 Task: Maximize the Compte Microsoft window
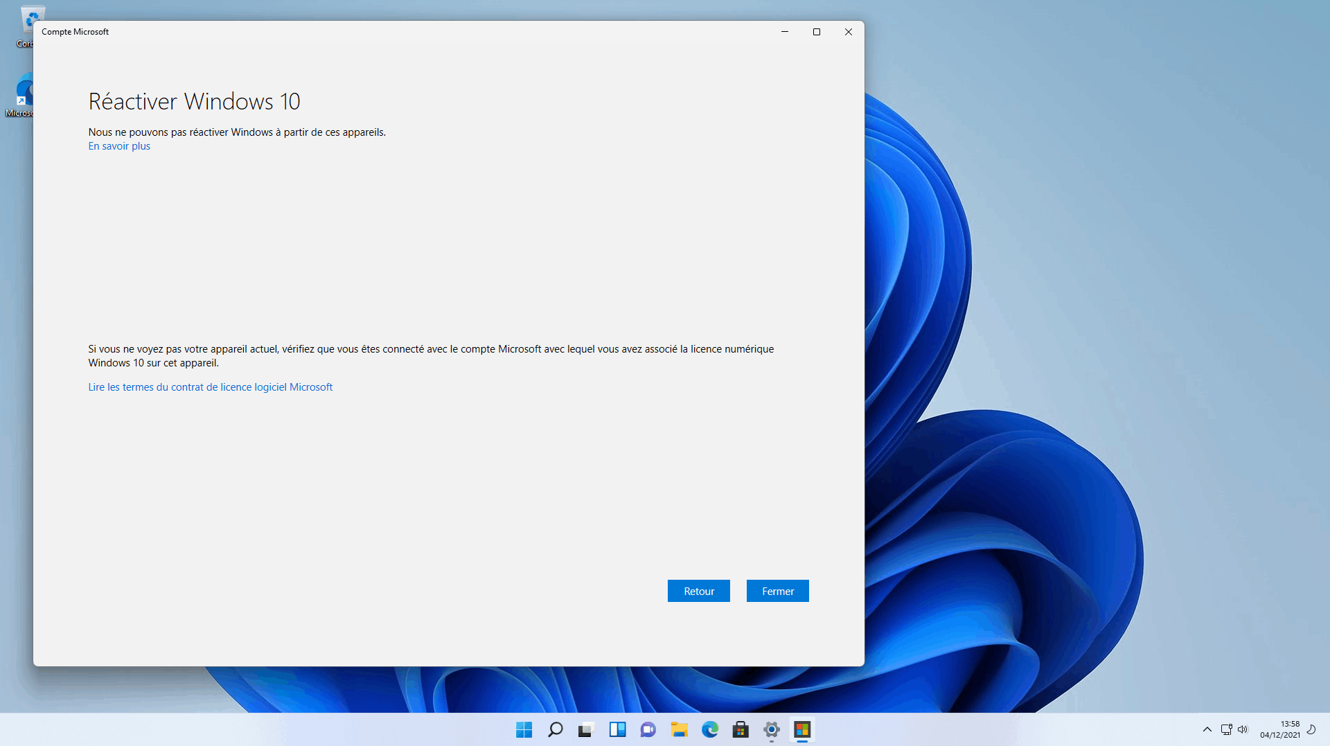(817, 32)
